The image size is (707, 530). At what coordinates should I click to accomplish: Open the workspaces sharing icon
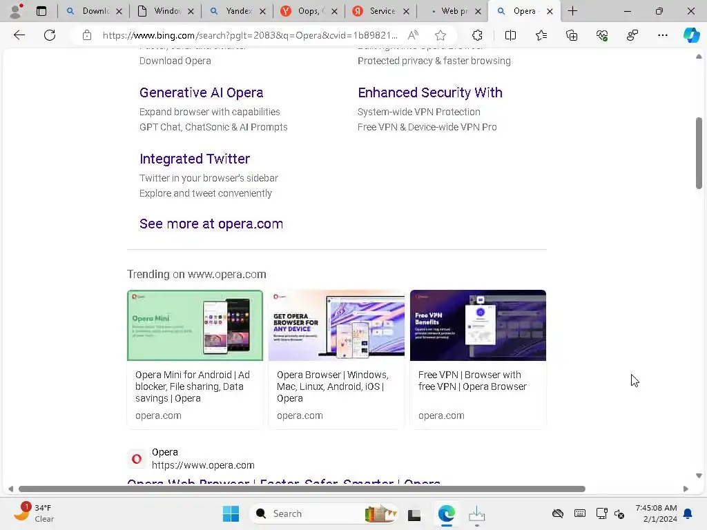coord(632,35)
